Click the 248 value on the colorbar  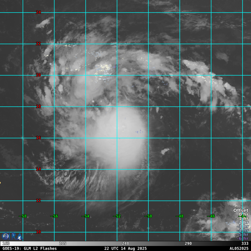(125, 243)
